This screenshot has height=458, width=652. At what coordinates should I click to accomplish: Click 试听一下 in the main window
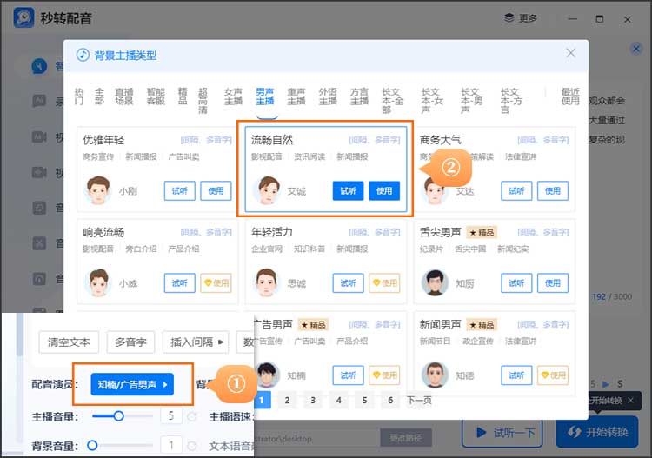point(502,433)
